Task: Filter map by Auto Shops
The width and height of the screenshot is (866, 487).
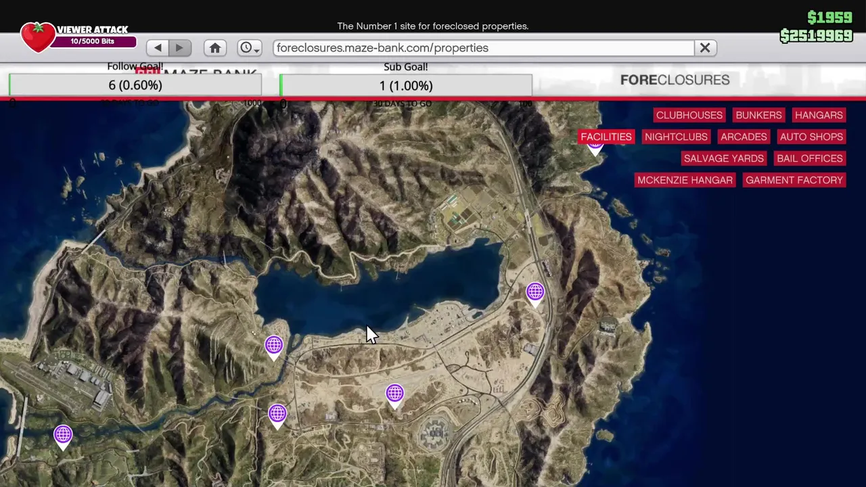Action: [x=811, y=137]
